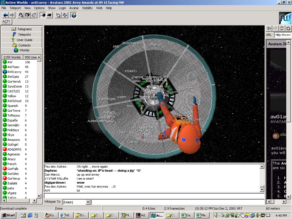Image resolution: width=292 pixels, height=219 pixels.
Task: Expand the Telegrams panel tab
Action: [22, 29]
